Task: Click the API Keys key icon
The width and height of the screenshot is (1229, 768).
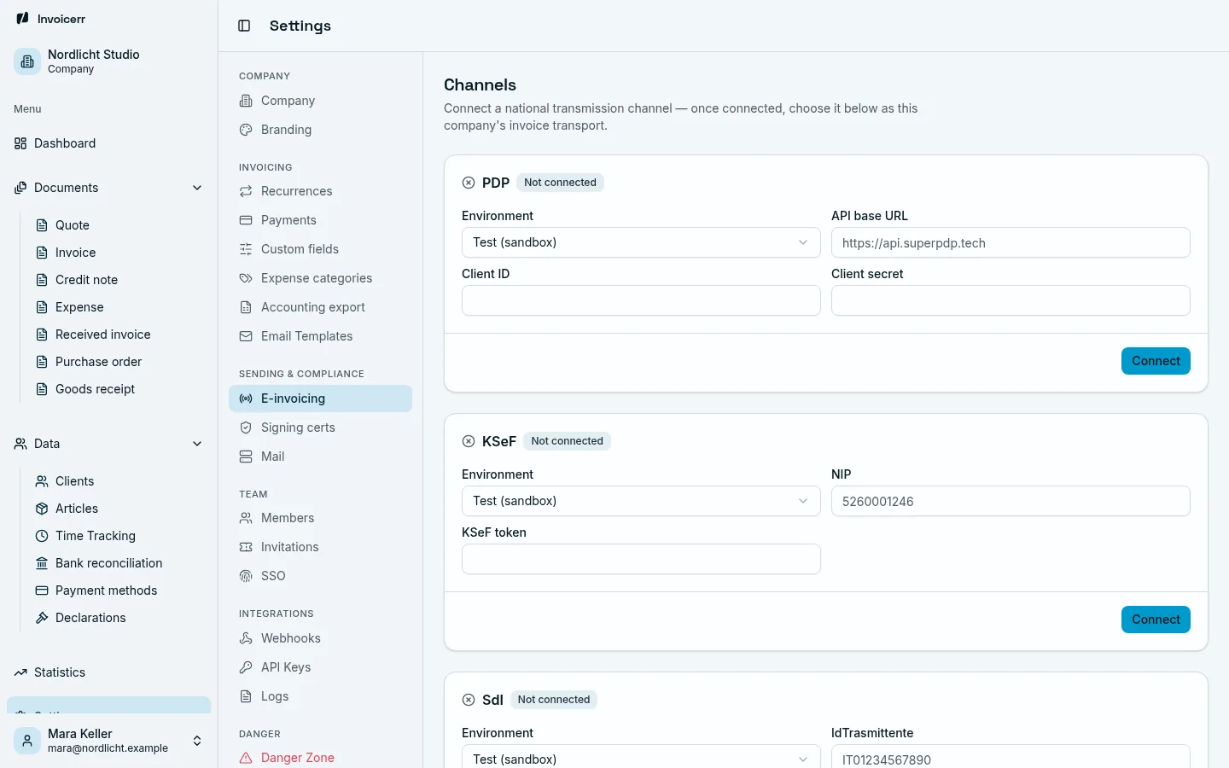Action: 246,667
